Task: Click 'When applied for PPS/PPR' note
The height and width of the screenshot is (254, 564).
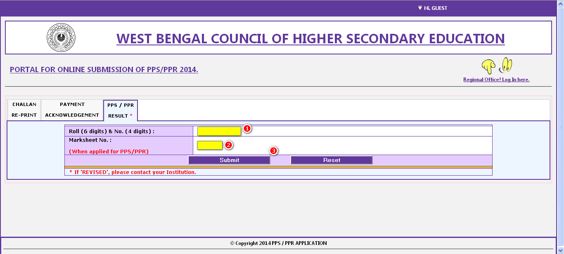Action: pyautogui.click(x=109, y=151)
